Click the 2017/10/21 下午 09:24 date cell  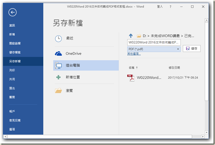[183, 78]
